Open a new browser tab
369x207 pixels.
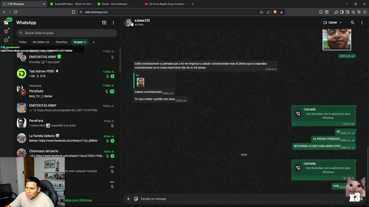pyautogui.click(x=193, y=4)
